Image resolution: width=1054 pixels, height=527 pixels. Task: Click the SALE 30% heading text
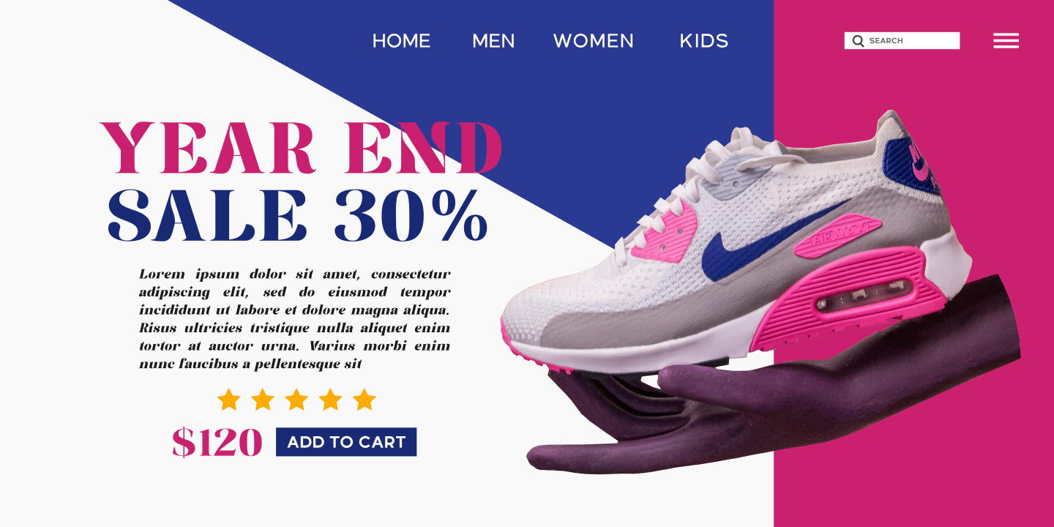click(x=297, y=215)
